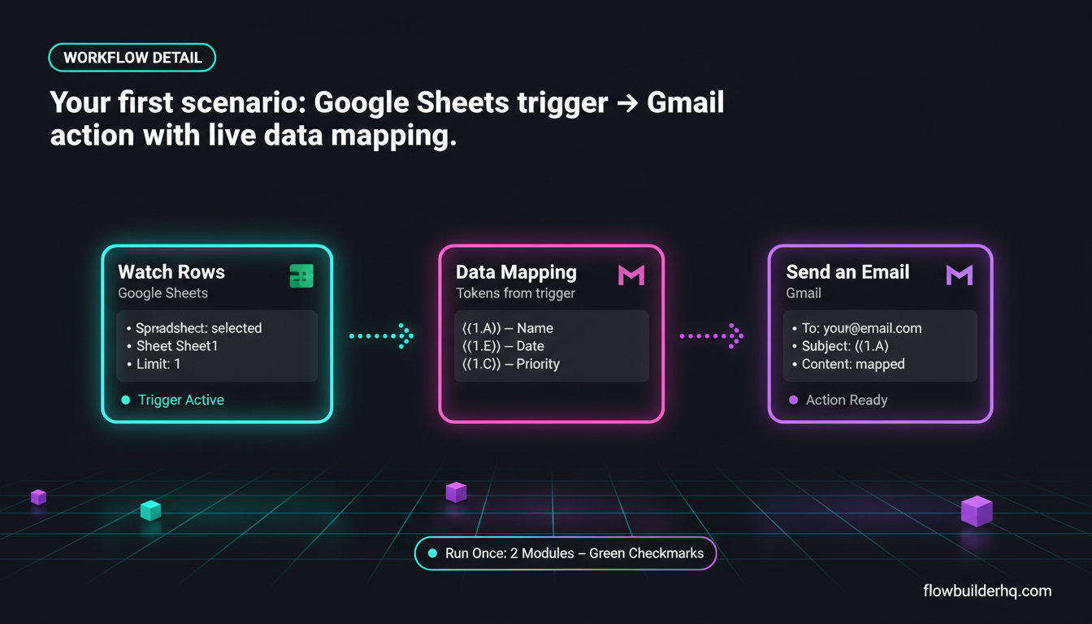This screenshot has height=624, width=1092.
Task: Click the ((1.A)) — Name token
Action: [507, 328]
